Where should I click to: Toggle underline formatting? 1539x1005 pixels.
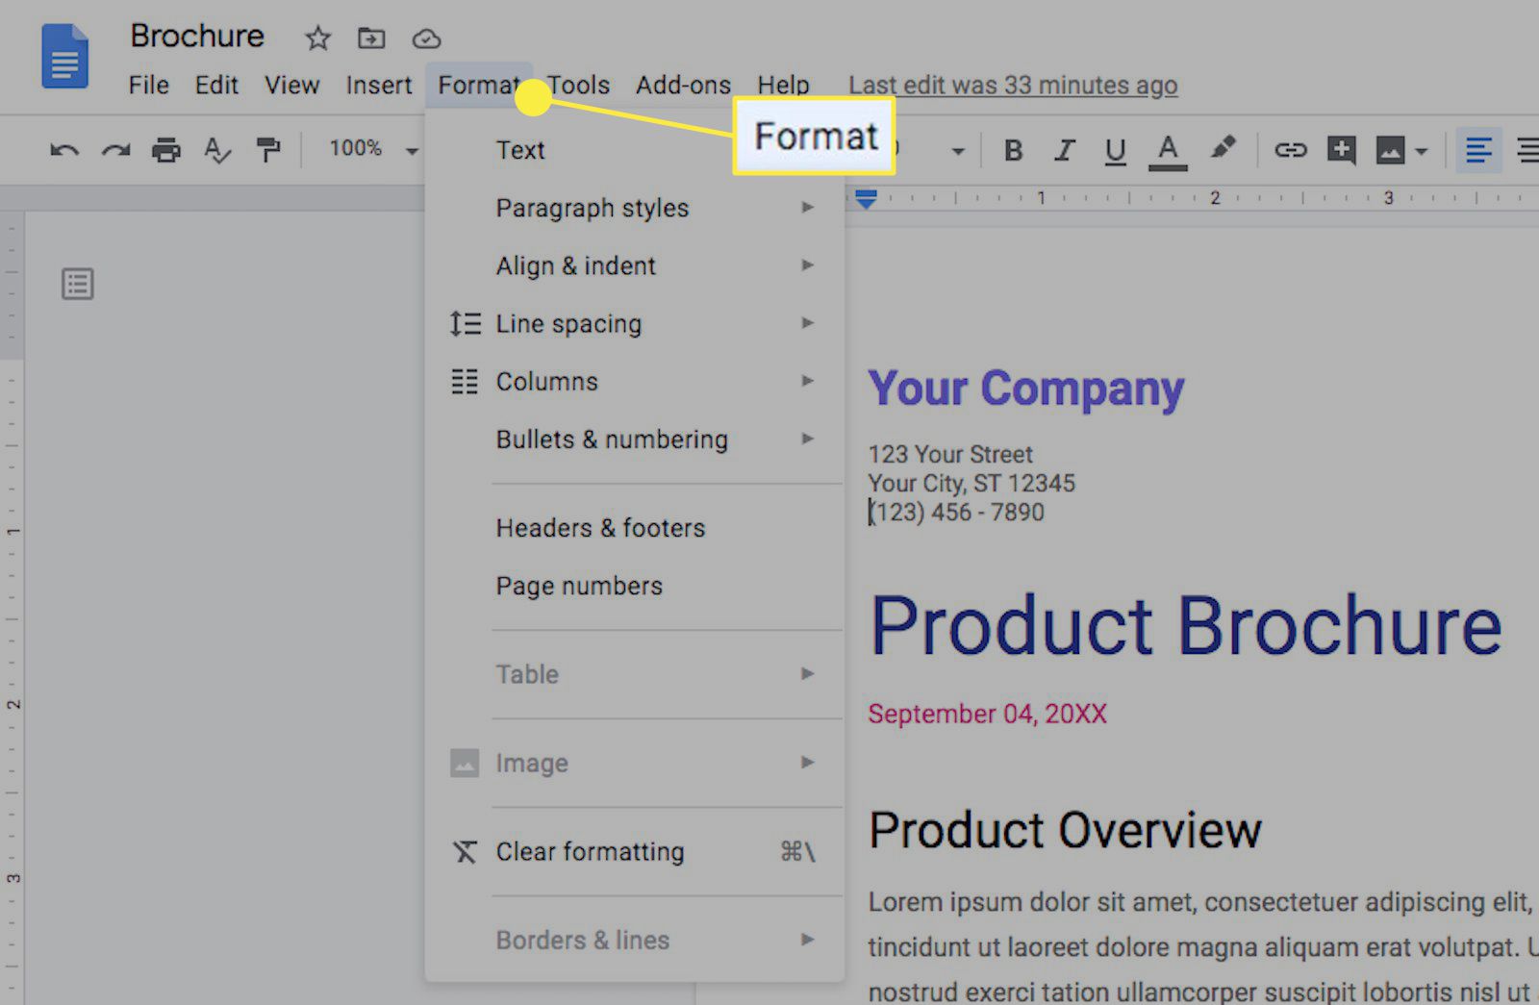pyautogui.click(x=1115, y=151)
